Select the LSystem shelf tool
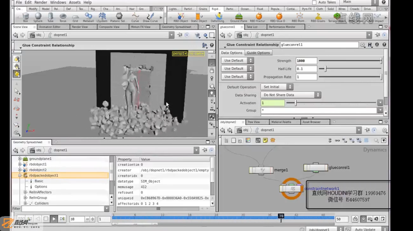The width and height of the screenshot is (413, 231). point(102,17)
